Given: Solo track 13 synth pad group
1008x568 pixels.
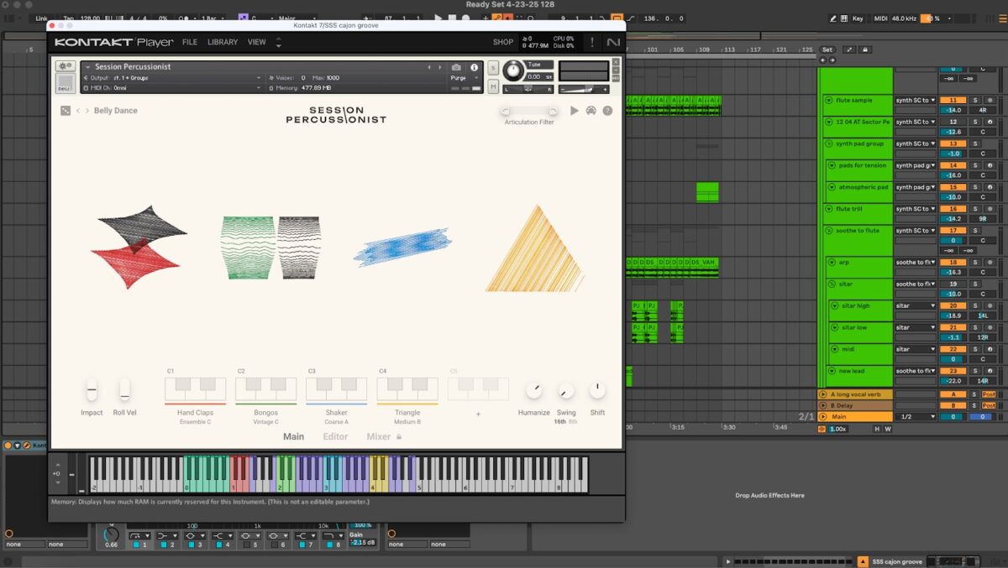Looking at the screenshot, I should click(x=975, y=143).
